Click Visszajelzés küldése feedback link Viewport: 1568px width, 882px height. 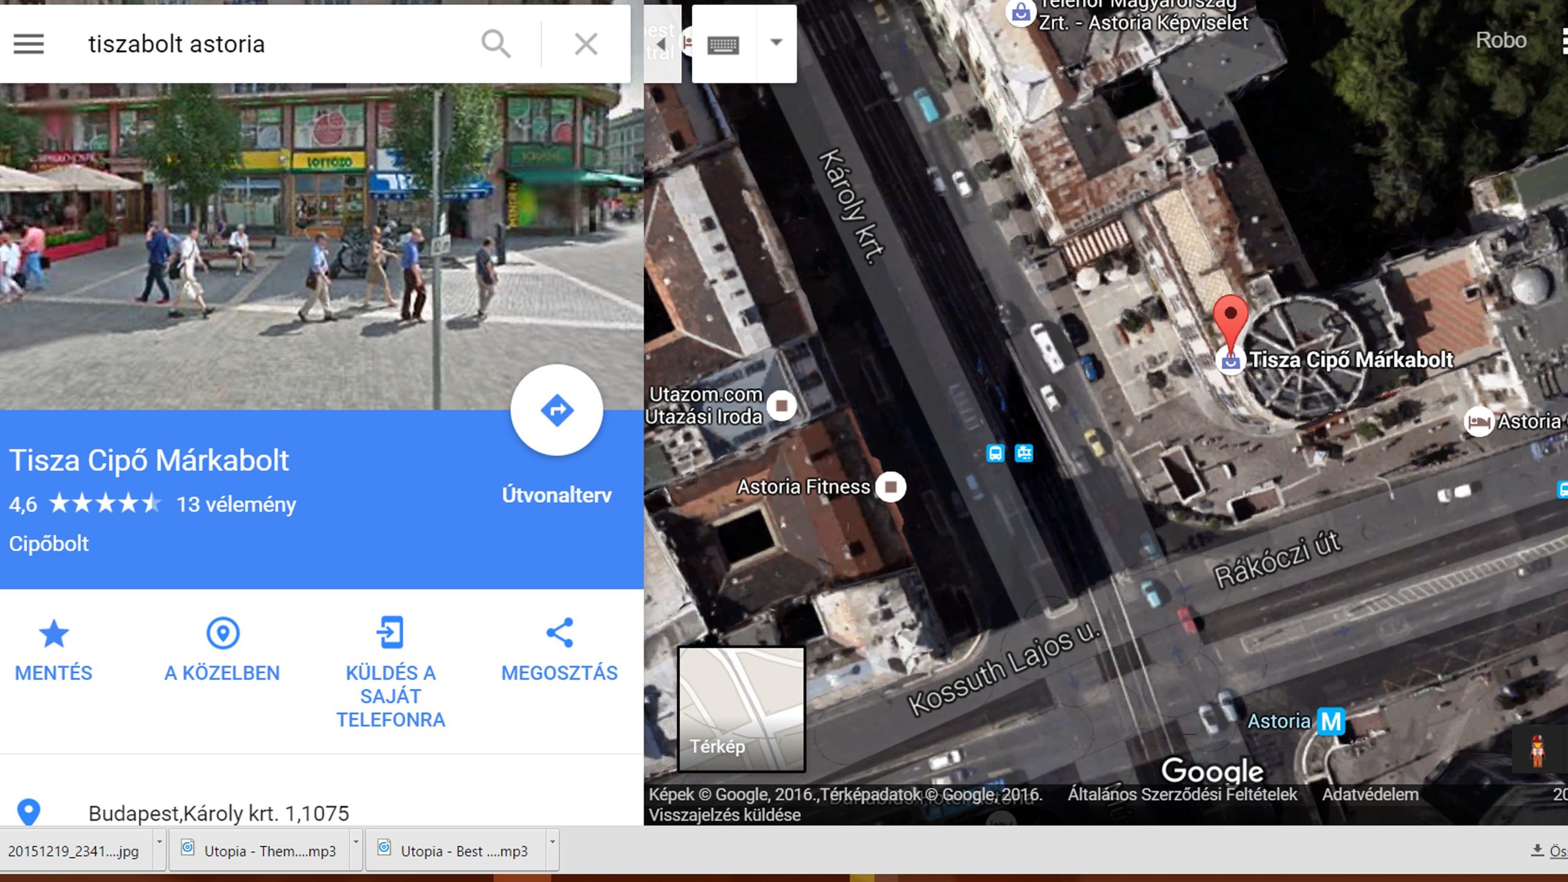tap(724, 815)
